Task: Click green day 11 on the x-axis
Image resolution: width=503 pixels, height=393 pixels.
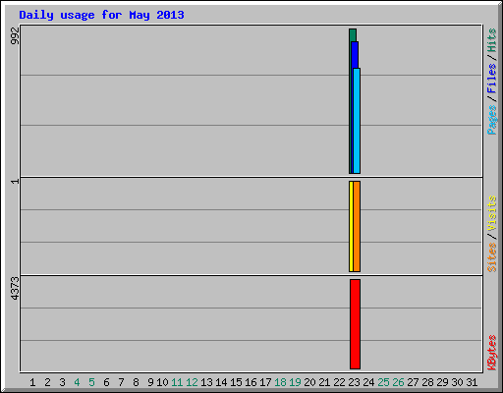Action: pyautogui.click(x=177, y=382)
